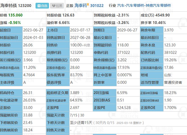This screenshot has width=187, height=135.
Task: Select the 已转股比例 value 19.26%
Action: click(170, 60)
